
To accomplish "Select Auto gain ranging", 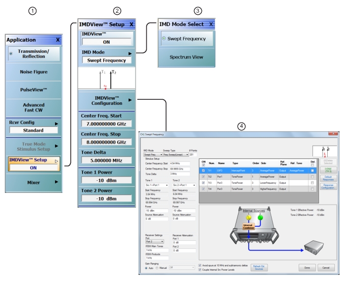I will coord(146,268).
